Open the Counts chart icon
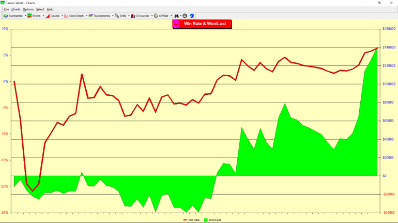The height and width of the screenshot is (223, 398). tap(48, 16)
